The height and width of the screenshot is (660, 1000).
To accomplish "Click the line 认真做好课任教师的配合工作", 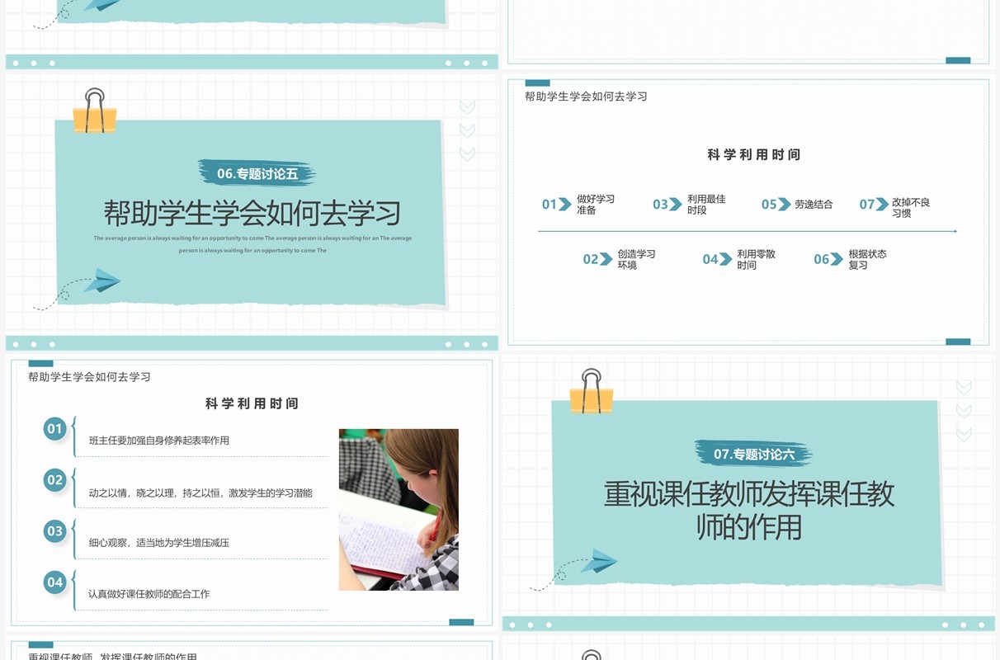I will tap(149, 594).
